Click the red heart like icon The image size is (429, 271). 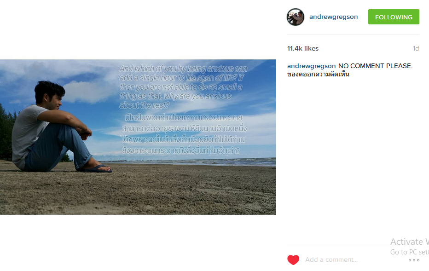pyautogui.click(x=293, y=260)
